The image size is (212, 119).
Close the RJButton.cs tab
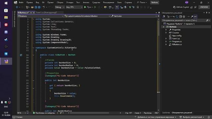tap(34, 13)
